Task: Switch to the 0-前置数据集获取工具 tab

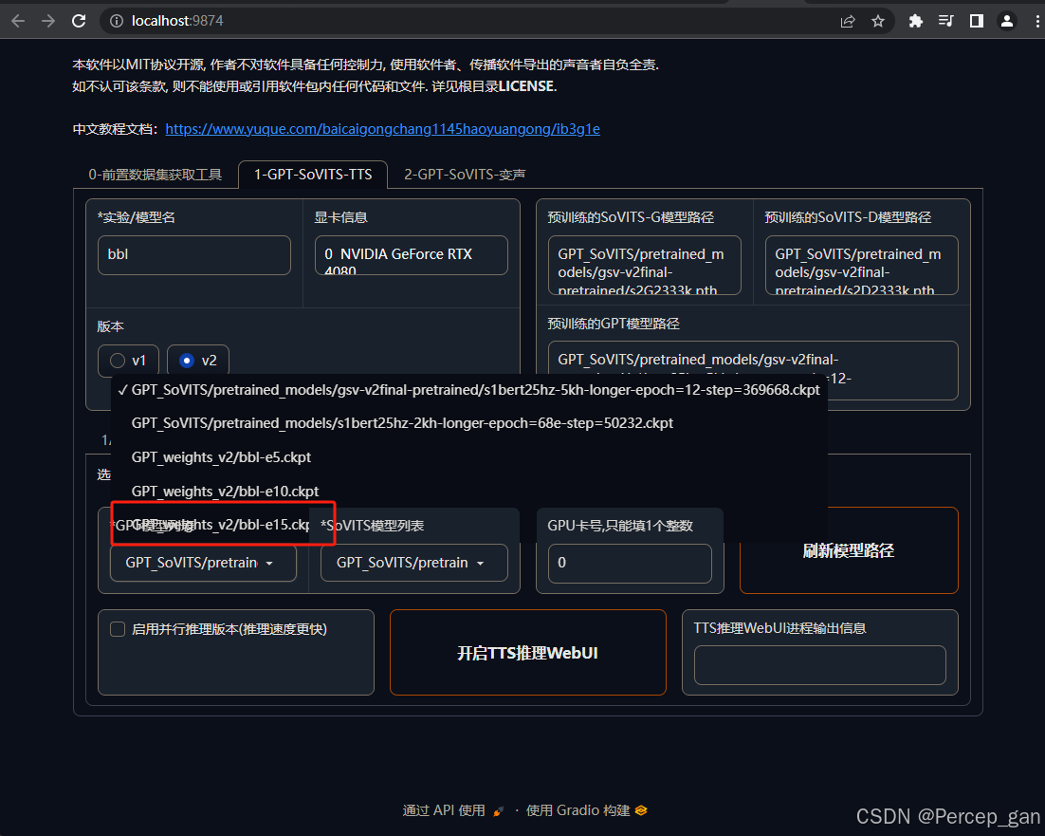Action: coord(156,175)
